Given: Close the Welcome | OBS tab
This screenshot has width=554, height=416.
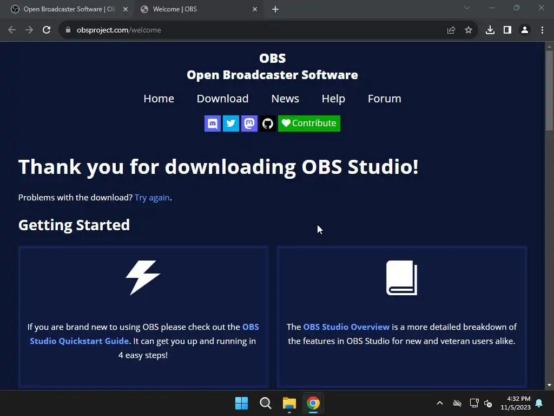Looking at the screenshot, I should (255, 9).
